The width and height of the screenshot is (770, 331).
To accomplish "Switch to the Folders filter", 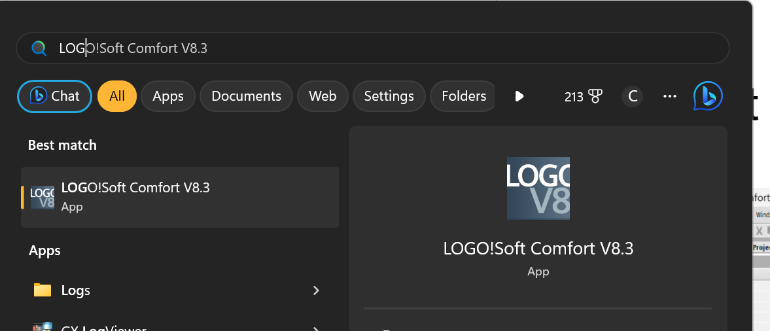I will pos(463,96).
